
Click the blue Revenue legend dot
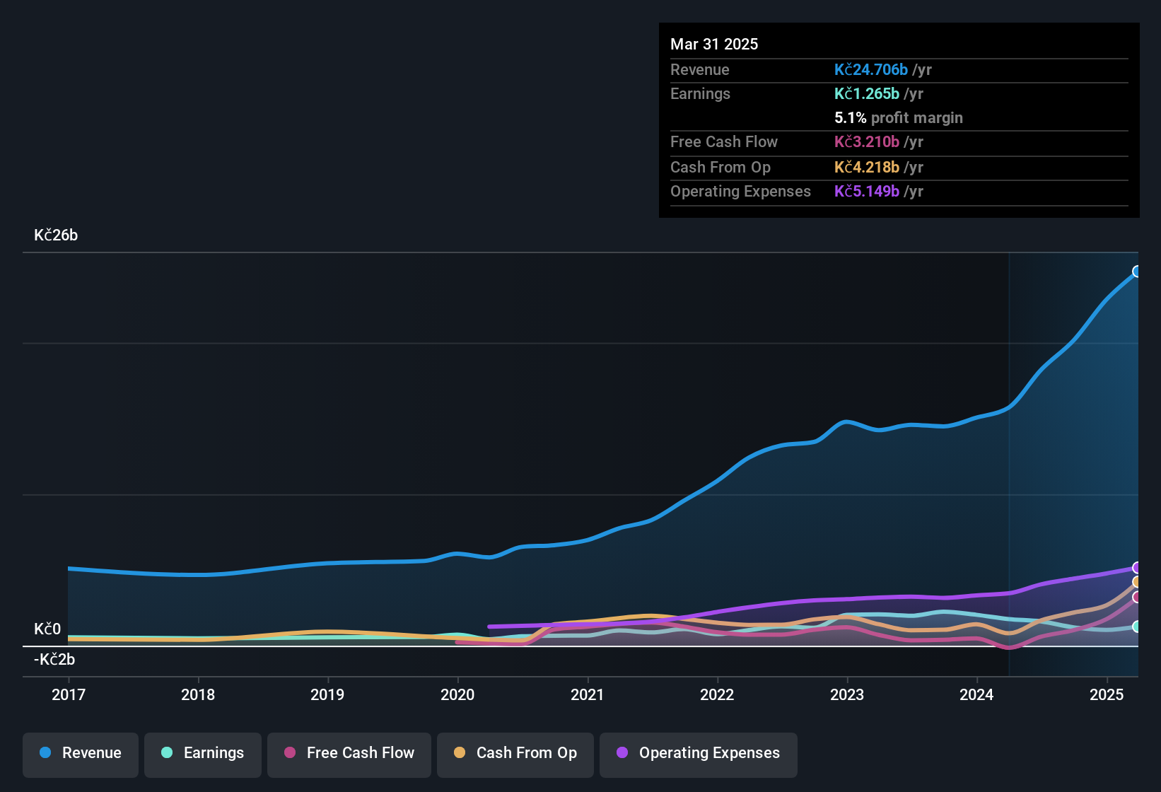pyautogui.click(x=45, y=753)
